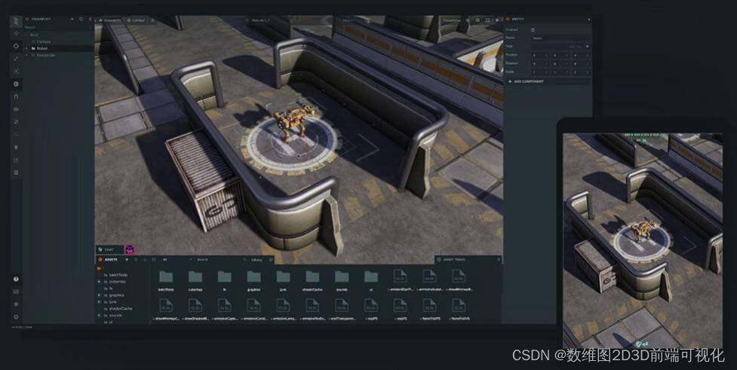737x370 pixels.
Task: Select the Translate gizmo tool
Action: click(x=16, y=34)
